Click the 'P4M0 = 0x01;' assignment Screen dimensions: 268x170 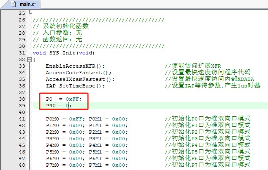pos(65,145)
